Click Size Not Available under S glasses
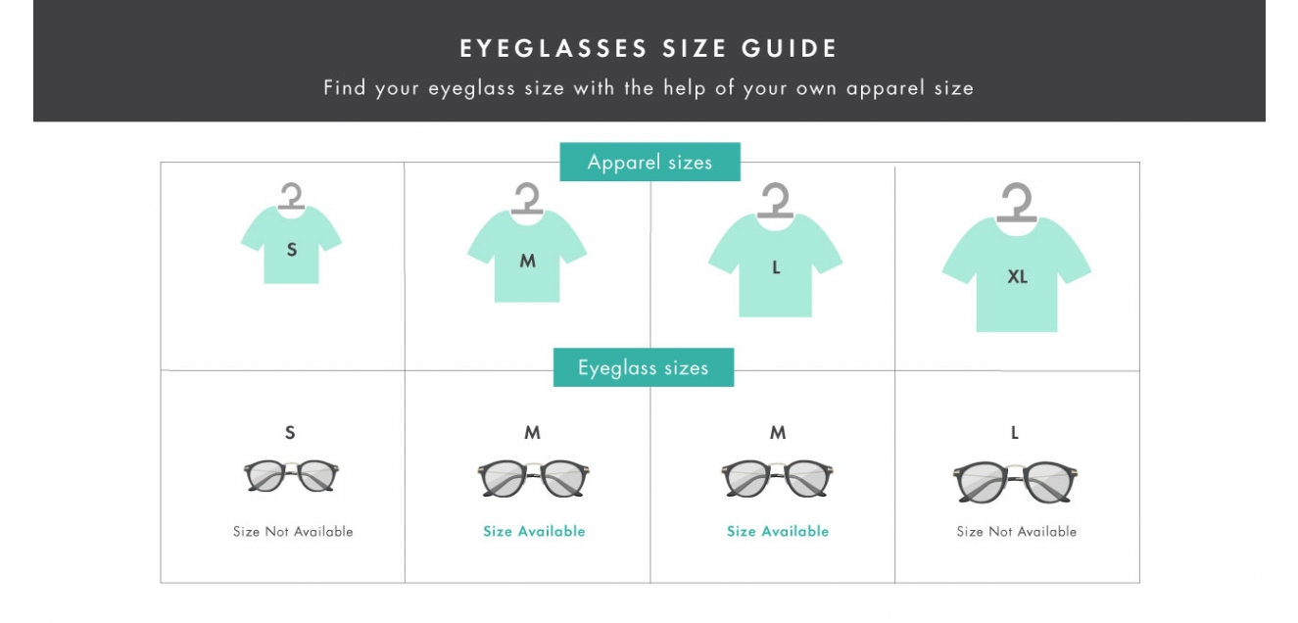 tap(293, 532)
